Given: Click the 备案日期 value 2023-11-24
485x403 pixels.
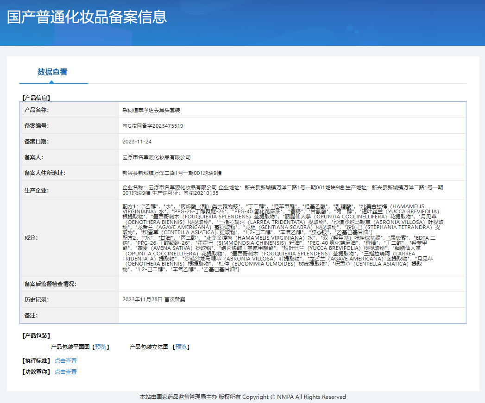Looking at the screenshot, I should point(137,142).
